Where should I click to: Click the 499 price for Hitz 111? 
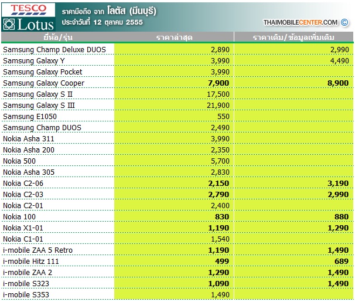(x=222, y=261)
